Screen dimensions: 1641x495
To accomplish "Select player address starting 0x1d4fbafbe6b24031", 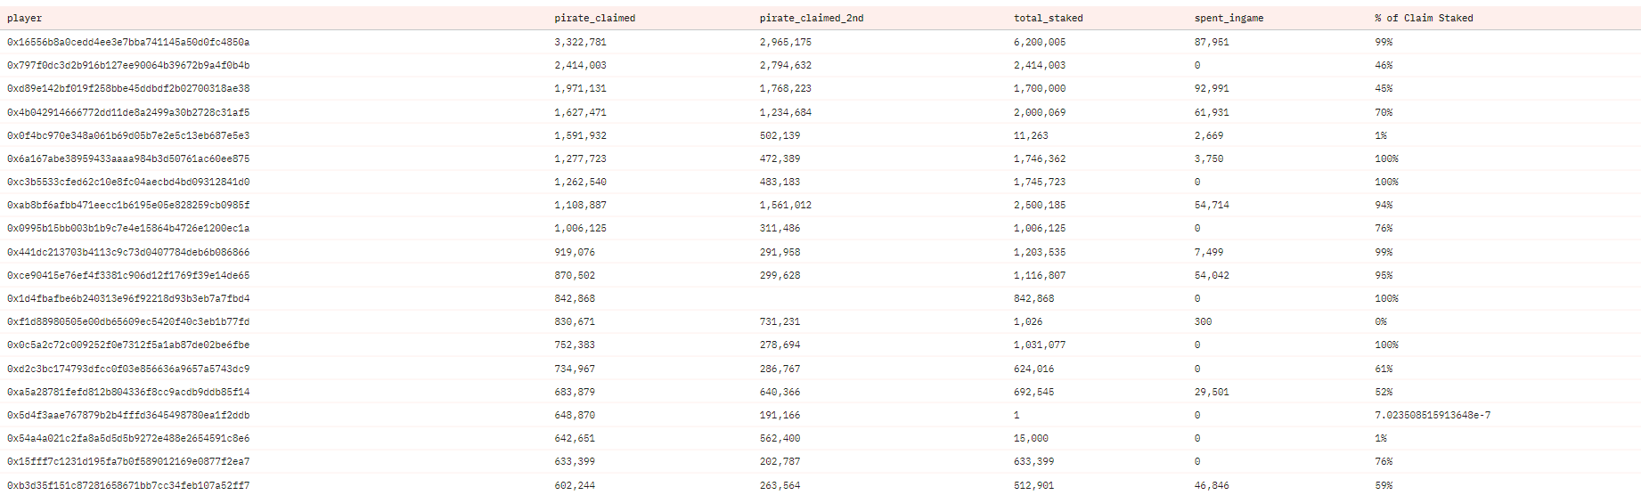I will pos(128,298).
